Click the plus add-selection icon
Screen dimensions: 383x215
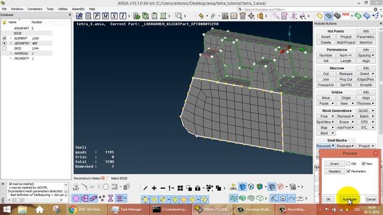[154, 188]
